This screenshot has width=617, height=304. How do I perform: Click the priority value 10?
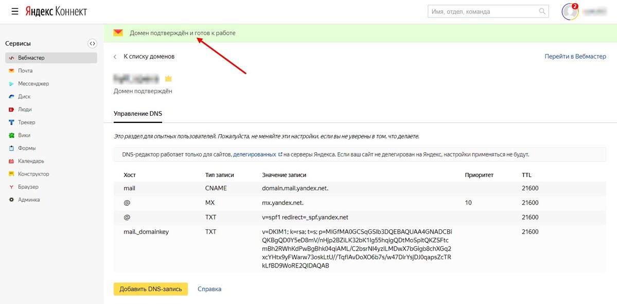tap(468, 203)
